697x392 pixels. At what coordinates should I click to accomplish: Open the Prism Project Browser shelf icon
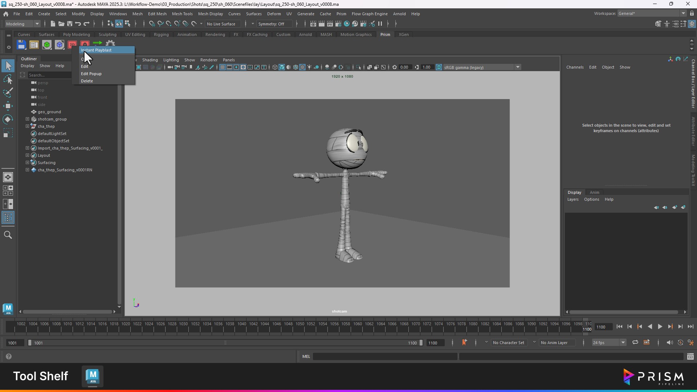(x=34, y=45)
